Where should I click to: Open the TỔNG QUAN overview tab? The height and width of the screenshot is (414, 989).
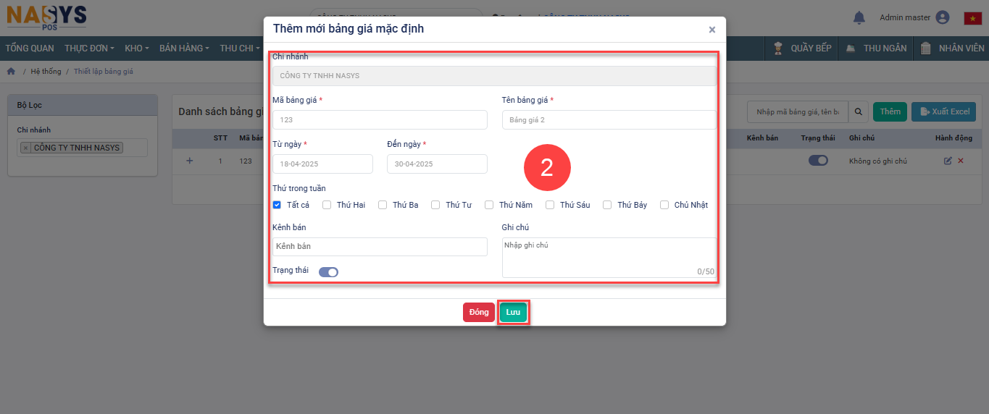pyautogui.click(x=30, y=48)
